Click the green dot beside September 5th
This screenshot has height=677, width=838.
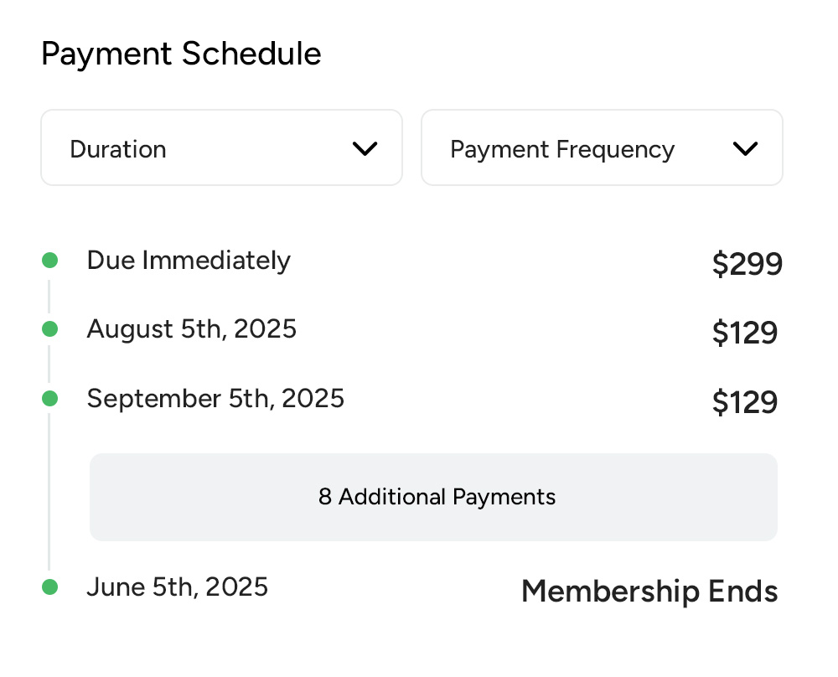[x=49, y=398]
